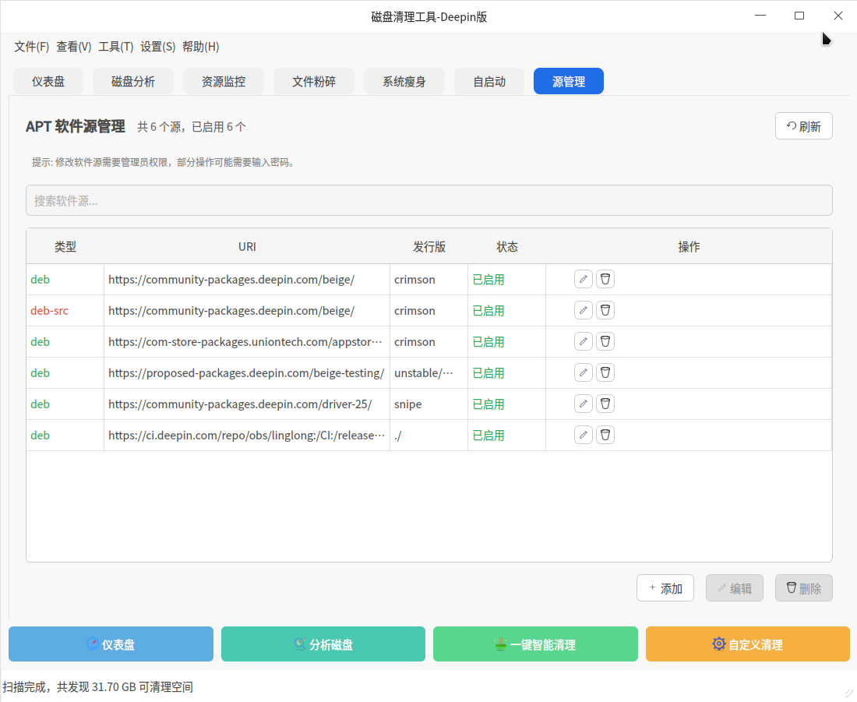
Task: Delete the linglong ci.deepin.com source
Action: [x=605, y=435]
